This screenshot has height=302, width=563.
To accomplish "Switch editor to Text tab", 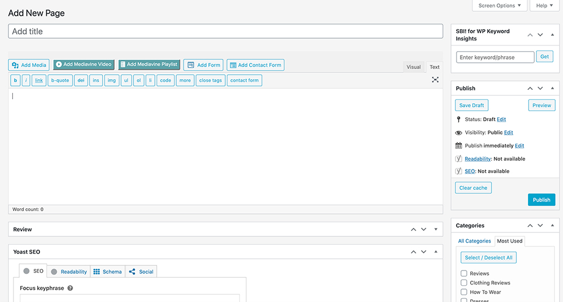I will pos(435,67).
